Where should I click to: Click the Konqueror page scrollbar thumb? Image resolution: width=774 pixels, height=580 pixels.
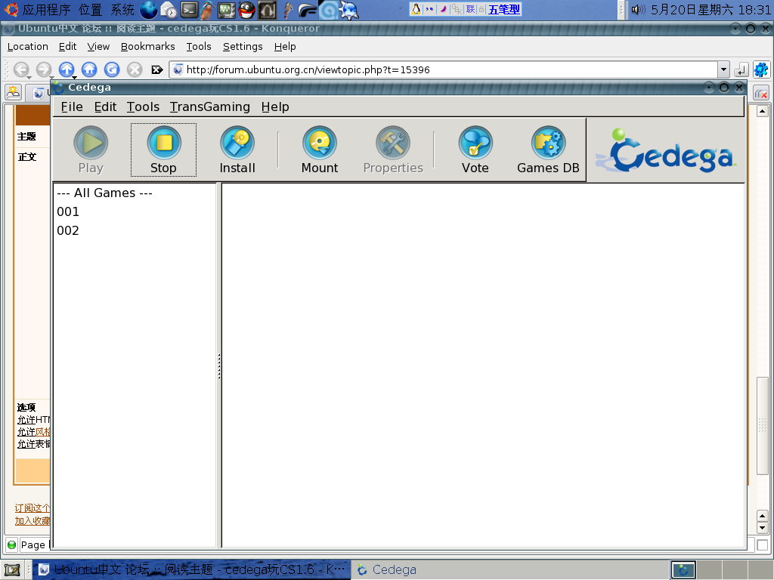click(762, 425)
